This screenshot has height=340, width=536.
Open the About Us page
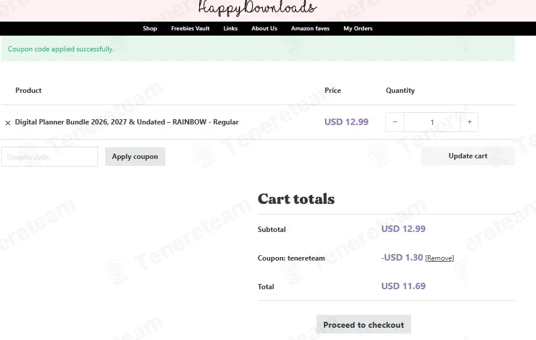(264, 29)
